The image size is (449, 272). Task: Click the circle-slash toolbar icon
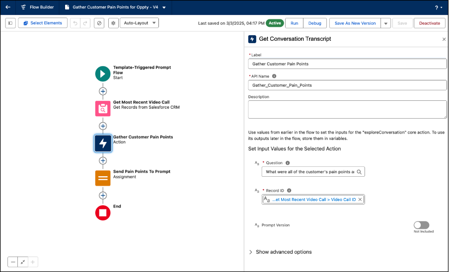[x=99, y=23]
